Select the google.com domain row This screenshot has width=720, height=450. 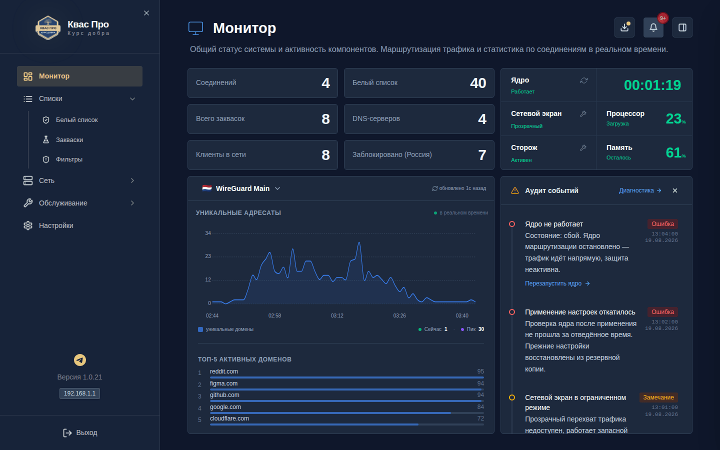(x=341, y=408)
